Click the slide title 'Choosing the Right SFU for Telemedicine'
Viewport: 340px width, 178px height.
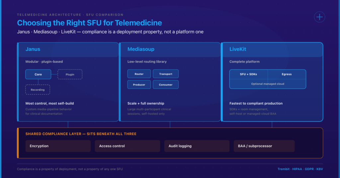pos(89,23)
